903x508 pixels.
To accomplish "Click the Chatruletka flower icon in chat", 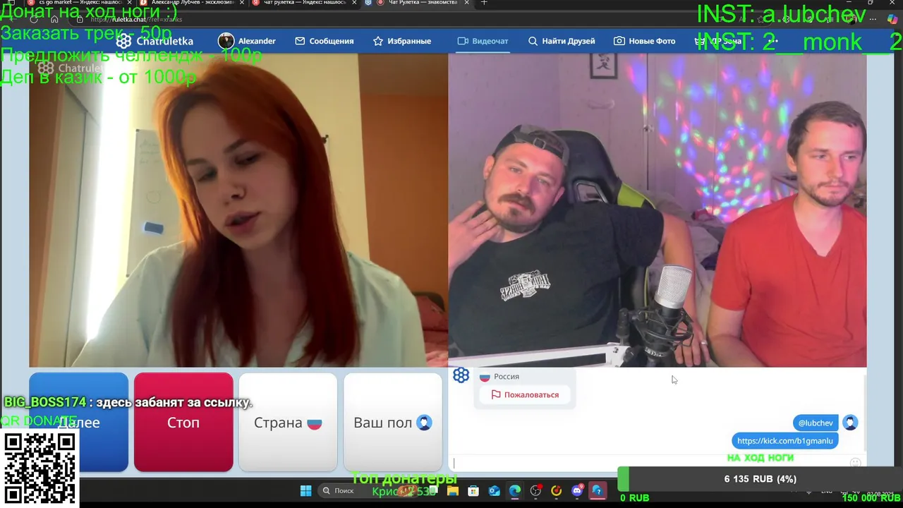I will [461, 376].
